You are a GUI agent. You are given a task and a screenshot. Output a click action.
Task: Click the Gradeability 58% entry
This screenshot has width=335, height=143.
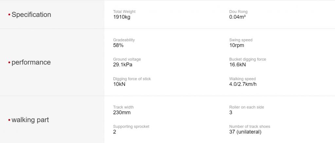[124, 43]
